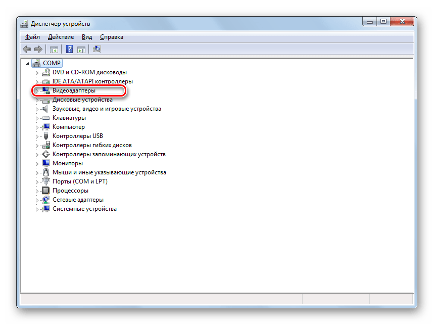434x325 pixels.
Task: Open the Справка menu
Action: [x=112, y=37]
